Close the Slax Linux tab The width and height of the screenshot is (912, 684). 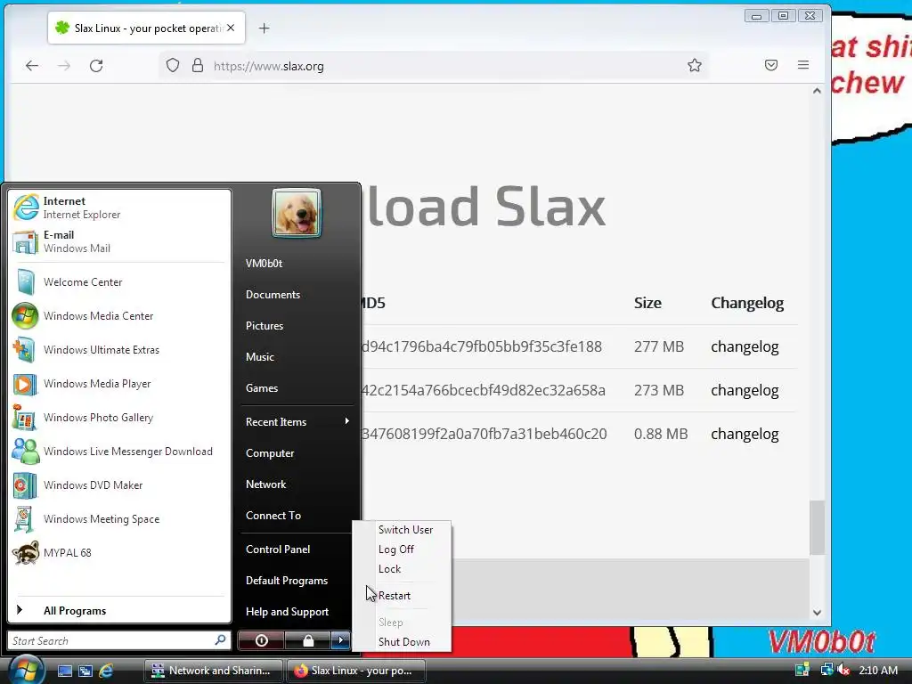(x=231, y=28)
